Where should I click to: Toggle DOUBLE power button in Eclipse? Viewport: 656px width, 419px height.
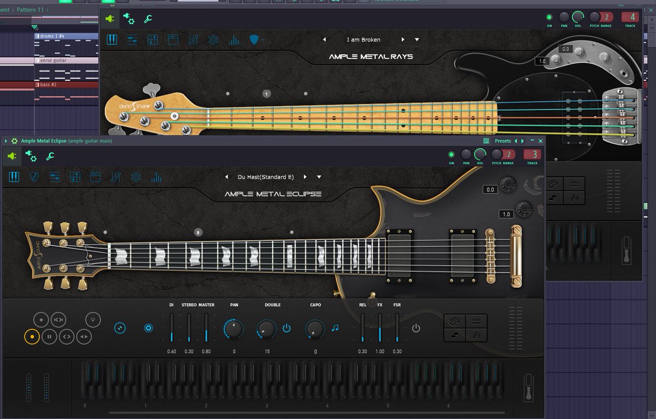(x=286, y=328)
